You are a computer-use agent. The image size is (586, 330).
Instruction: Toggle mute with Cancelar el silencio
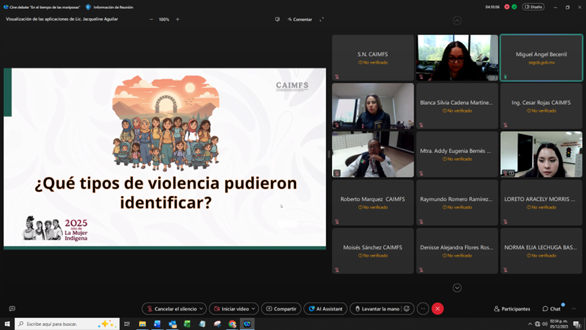click(170, 308)
